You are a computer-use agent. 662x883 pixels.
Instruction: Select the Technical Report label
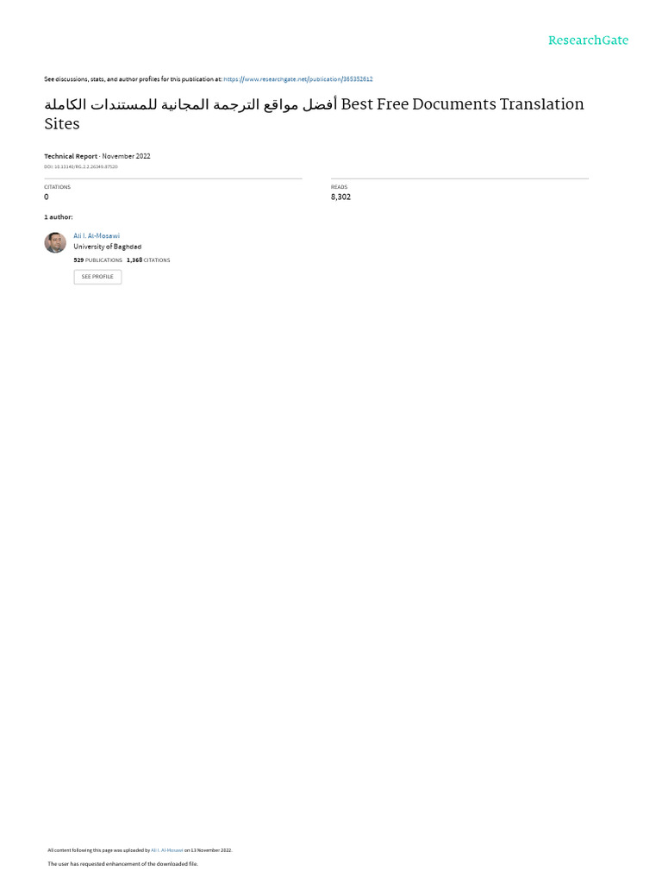pos(71,156)
